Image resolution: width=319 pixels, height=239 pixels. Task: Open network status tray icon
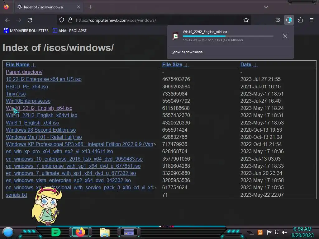277,232
